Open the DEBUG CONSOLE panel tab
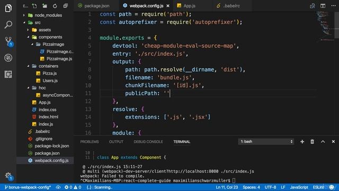Screen dimensions: 339x191 click(x=148, y=142)
